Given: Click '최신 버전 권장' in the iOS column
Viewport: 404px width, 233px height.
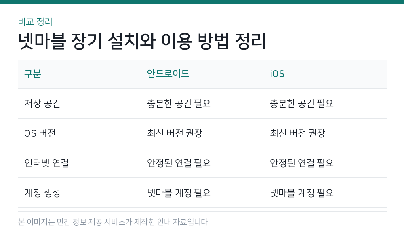Looking at the screenshot, I should (298, 133).
